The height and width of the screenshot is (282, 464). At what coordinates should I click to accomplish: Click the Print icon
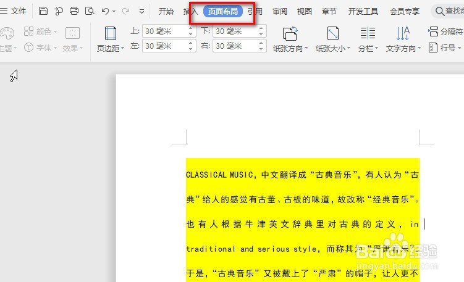pyautogui.click(x=74, y=11)
